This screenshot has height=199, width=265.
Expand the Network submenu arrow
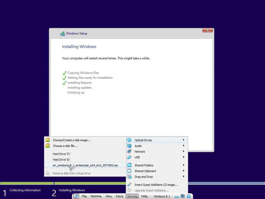click(183, 151)
